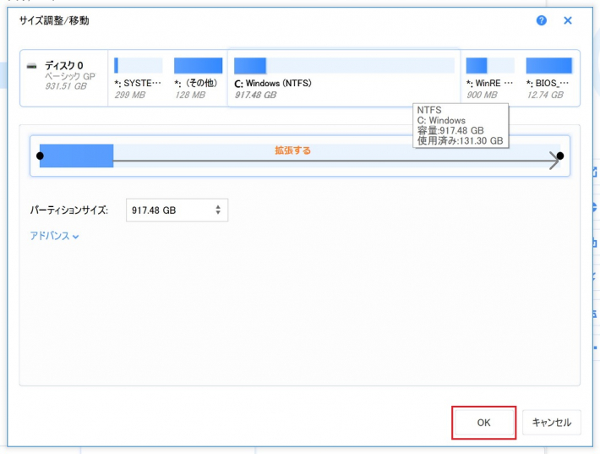
Task: Click the サイズ調整/移動 dialog title
Action: pyautogui.click(x=53, y=20)
